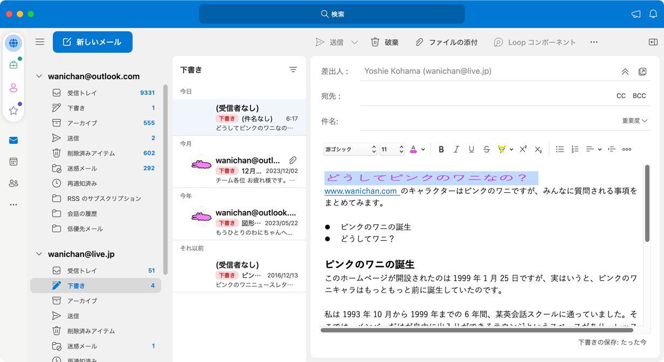
Task: Show the CC field
Action: 621,96
